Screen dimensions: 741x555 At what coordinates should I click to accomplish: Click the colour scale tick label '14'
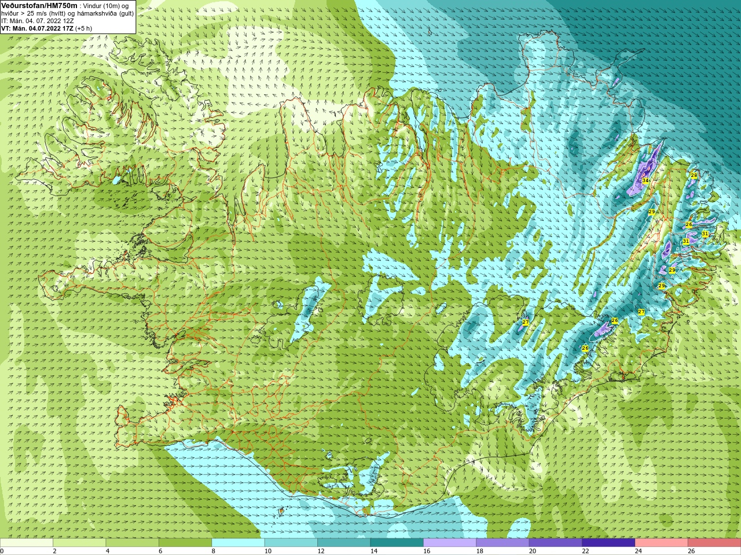(374, 551)
